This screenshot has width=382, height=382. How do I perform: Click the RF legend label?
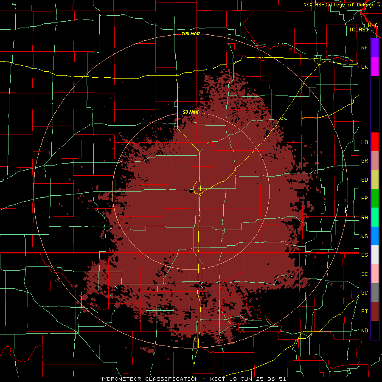point(364,48)
